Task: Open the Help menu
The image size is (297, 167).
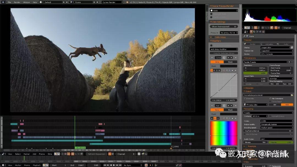Action: 35,2
